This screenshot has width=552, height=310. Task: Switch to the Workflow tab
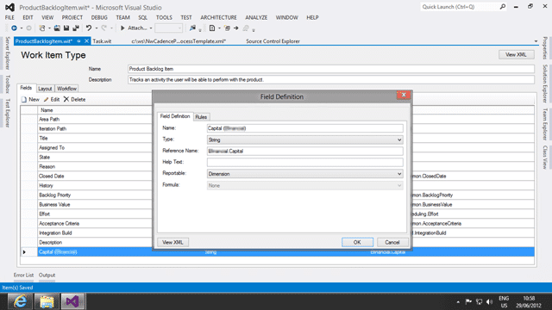[66, 89]
